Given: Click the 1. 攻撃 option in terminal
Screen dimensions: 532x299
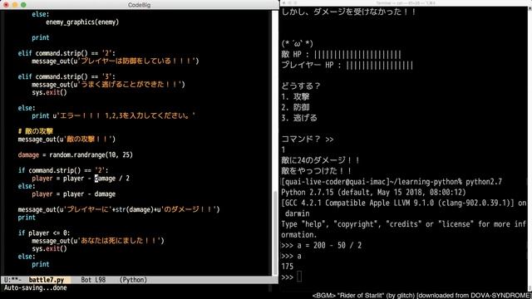Looking at the screenshot, I should pyautogui.click(x=295, y=96).
